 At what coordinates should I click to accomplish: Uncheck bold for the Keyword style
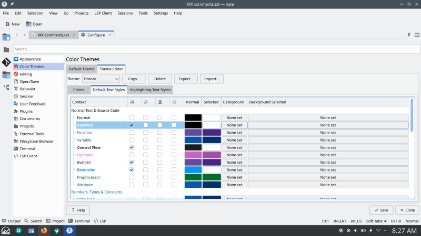pos(132,125)
